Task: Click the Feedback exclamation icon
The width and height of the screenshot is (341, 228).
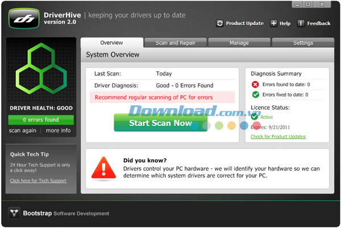Action: coord(301,23)
